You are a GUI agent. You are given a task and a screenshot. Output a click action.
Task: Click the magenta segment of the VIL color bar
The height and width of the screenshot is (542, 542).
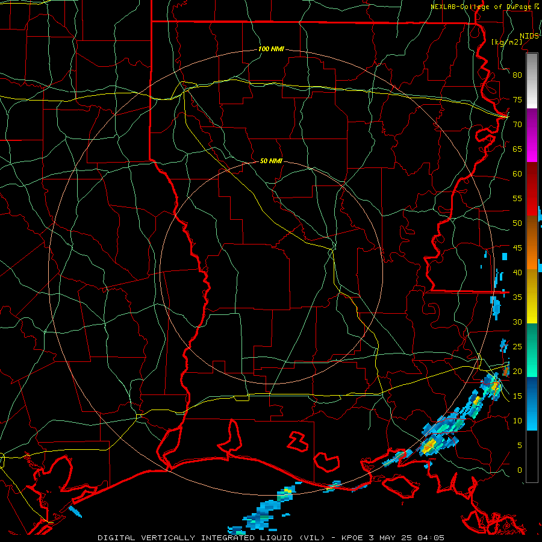tap(532, 135)
